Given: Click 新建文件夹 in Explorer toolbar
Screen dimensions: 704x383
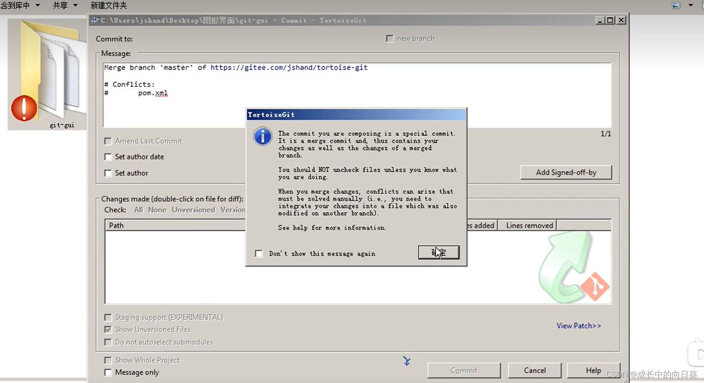Looking at the screenshot, I should (108, 5).
